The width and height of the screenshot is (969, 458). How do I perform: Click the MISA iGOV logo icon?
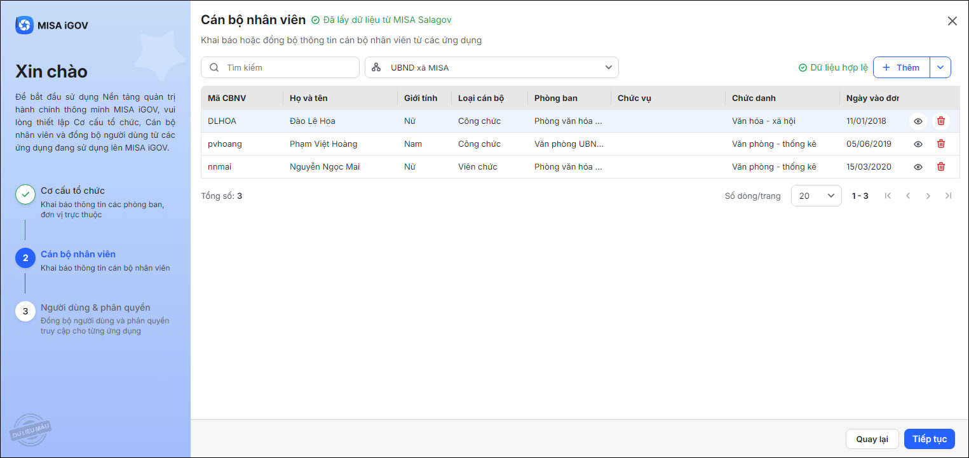24,25
